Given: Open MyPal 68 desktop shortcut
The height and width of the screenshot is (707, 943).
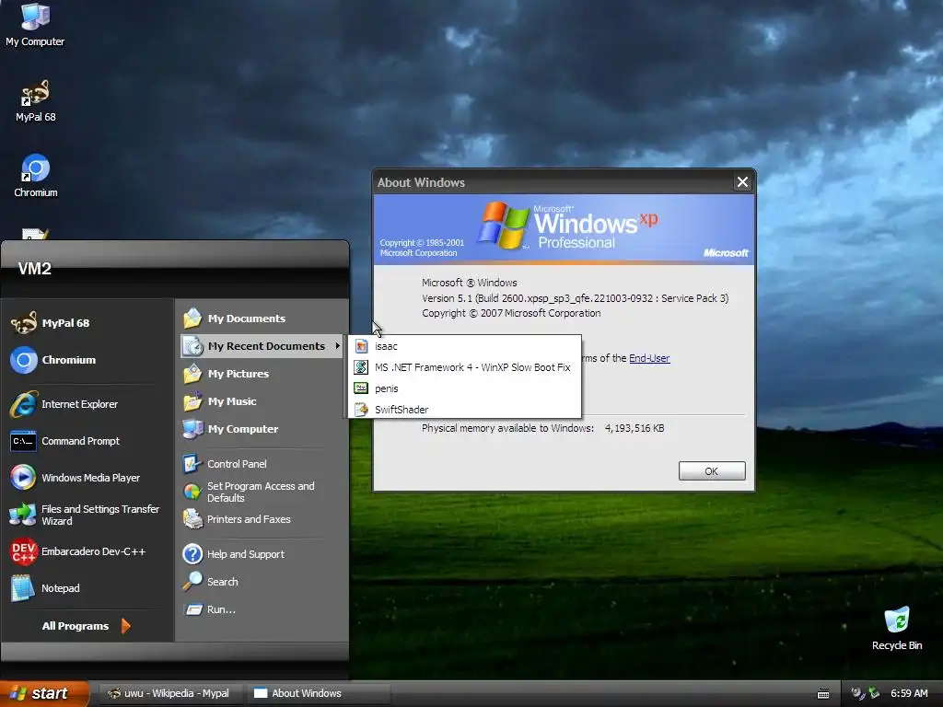Looking at the screenshot, I should click(36, 101).
